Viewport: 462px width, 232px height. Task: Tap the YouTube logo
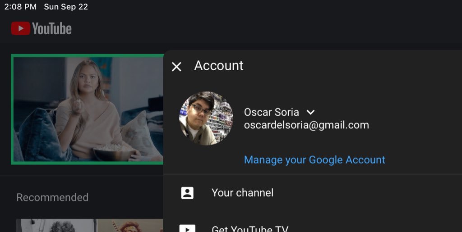pos(41,28)
